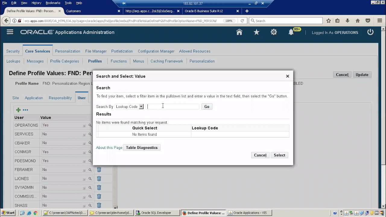Open the Firefox downloads arrow icon
Viewport: 386px width, 217px height.
click(348, 21)
